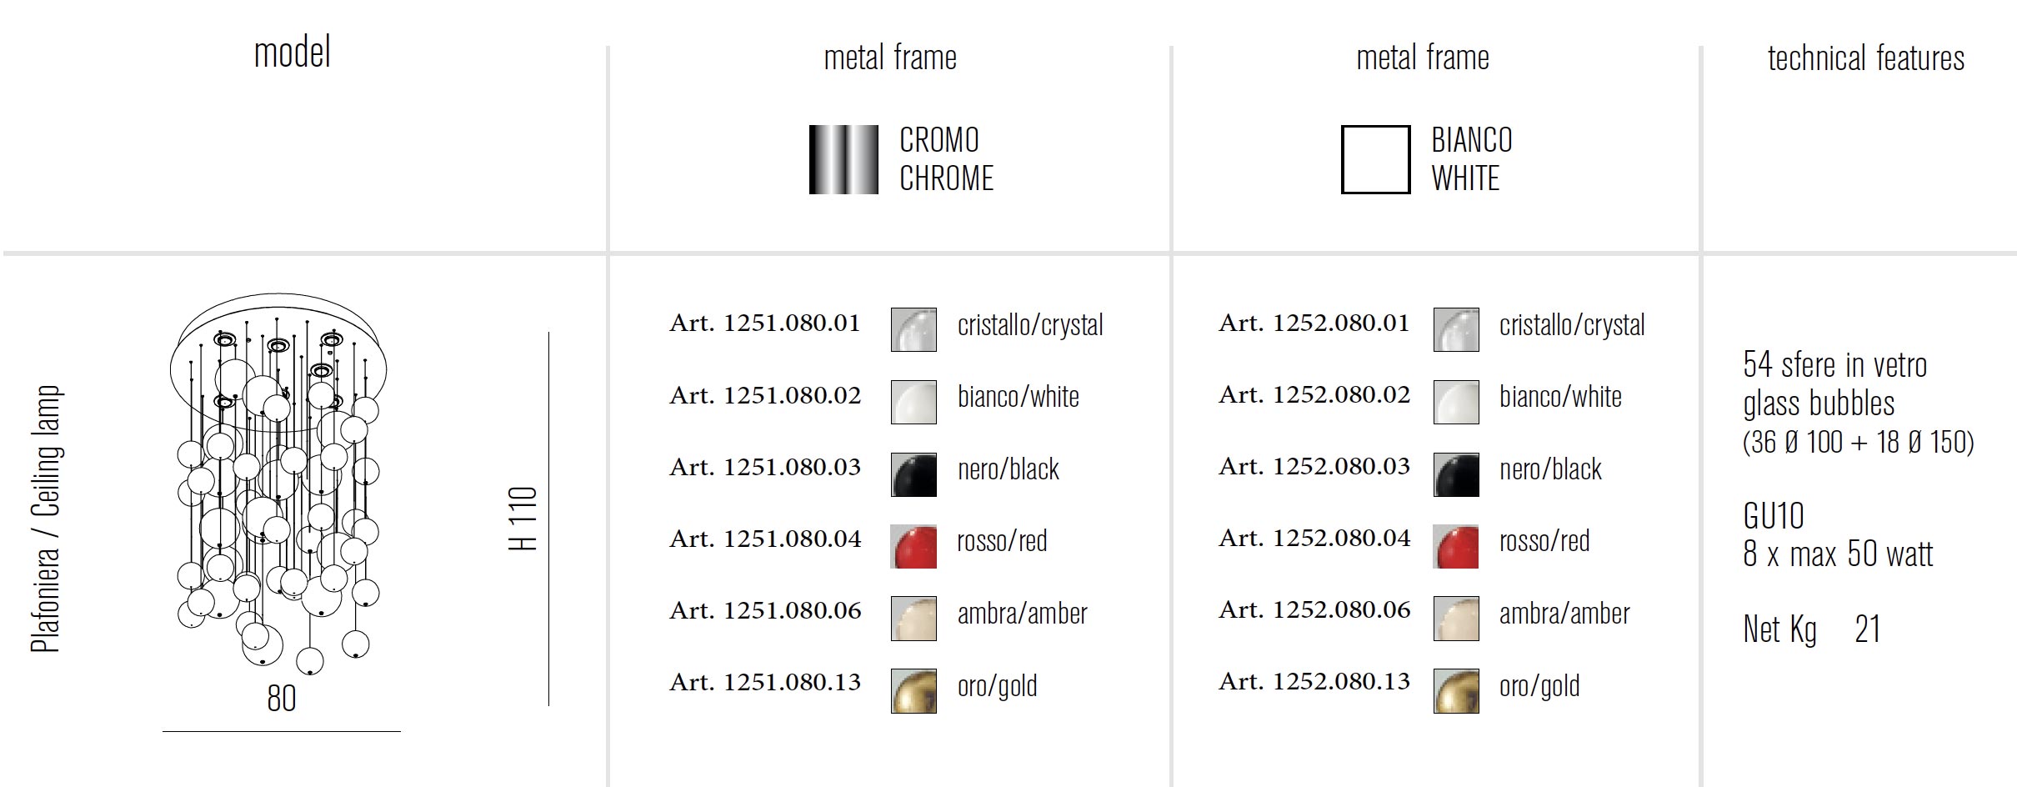Click the ceiling lamp drawing
The width and height of the screenshot is (2017, 787).
pos(278,484)
